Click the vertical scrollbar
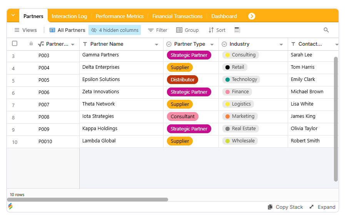This screenshot has width=347, height=218. 336,119
